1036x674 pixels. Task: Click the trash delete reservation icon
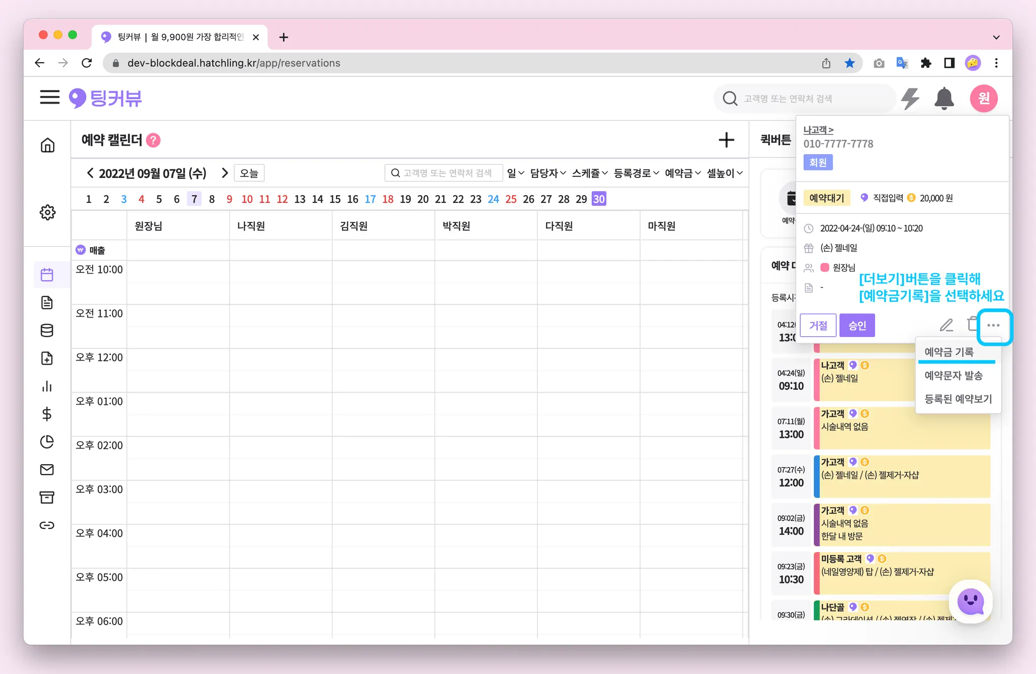pyautogui.click(x=972, y=324)
